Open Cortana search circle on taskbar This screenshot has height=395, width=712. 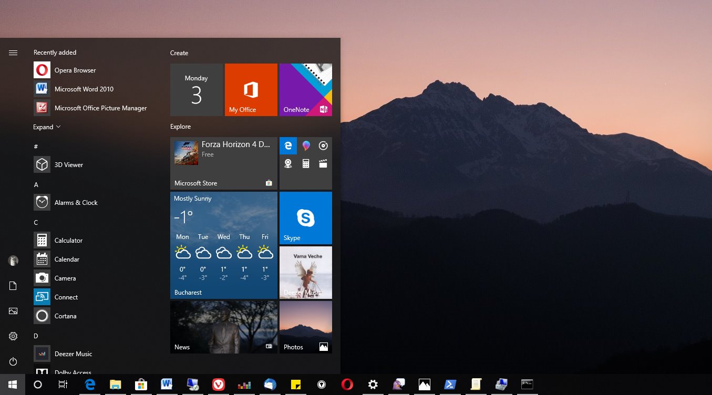pyautogui.click(x=38, y=384)
